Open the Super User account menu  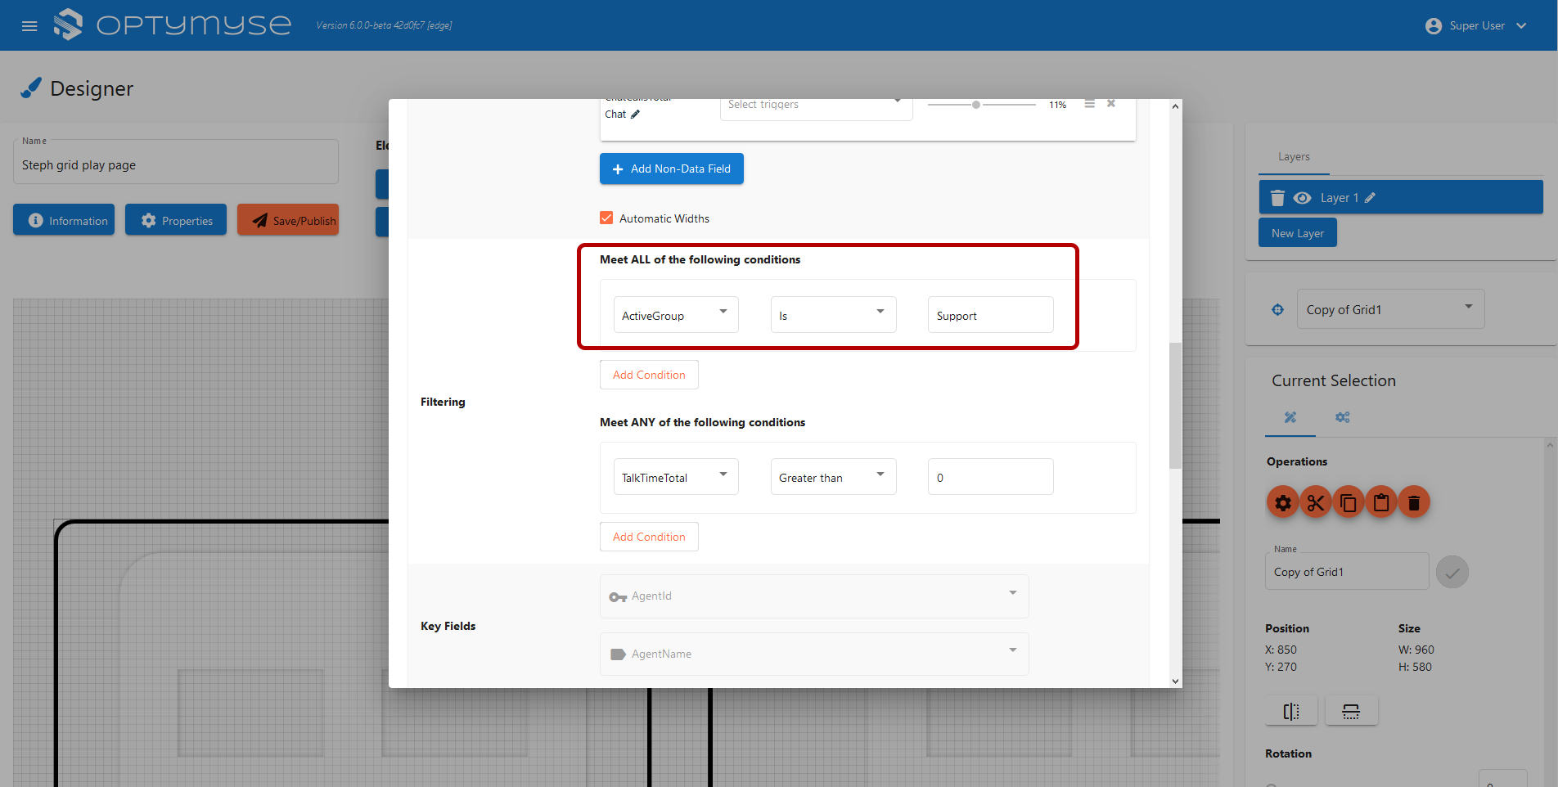1477,26
